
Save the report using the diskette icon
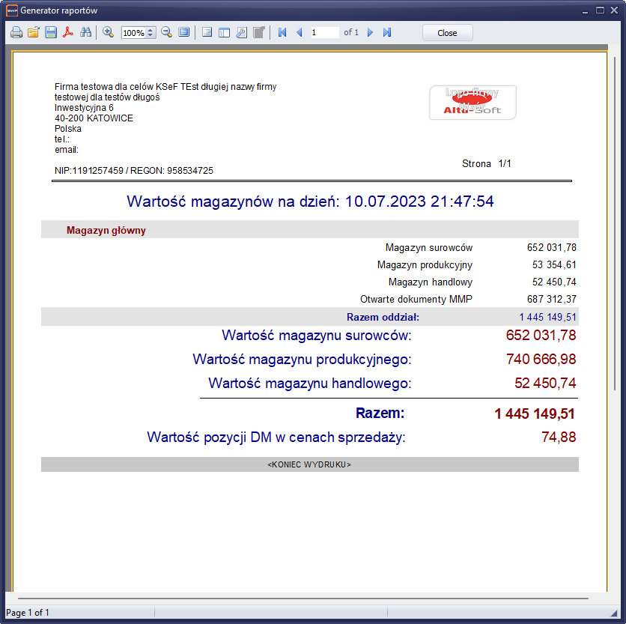[x=51, y=33]
